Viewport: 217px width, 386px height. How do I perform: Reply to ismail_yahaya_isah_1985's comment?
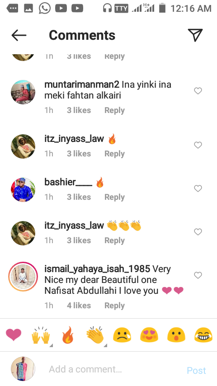pos(114,306)
